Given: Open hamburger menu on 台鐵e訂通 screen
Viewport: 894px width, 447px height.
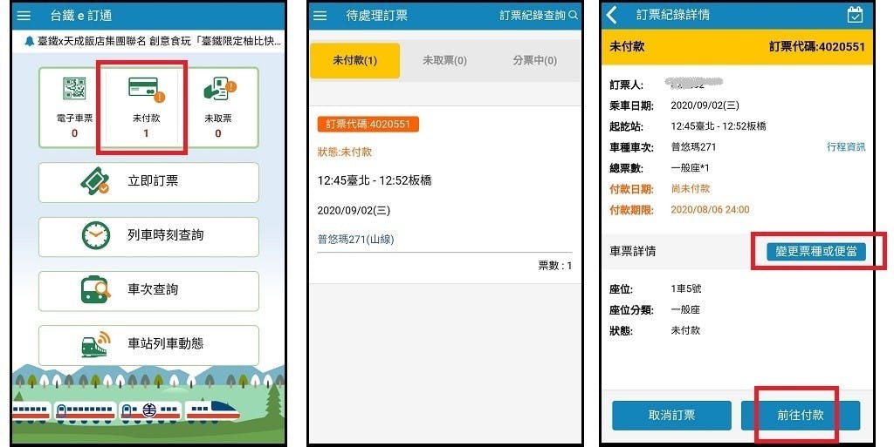Looking at the screenshot, I should [24, 16].
